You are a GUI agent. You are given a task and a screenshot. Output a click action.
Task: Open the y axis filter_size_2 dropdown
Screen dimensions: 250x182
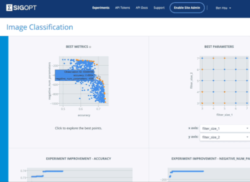pos(225,137)
